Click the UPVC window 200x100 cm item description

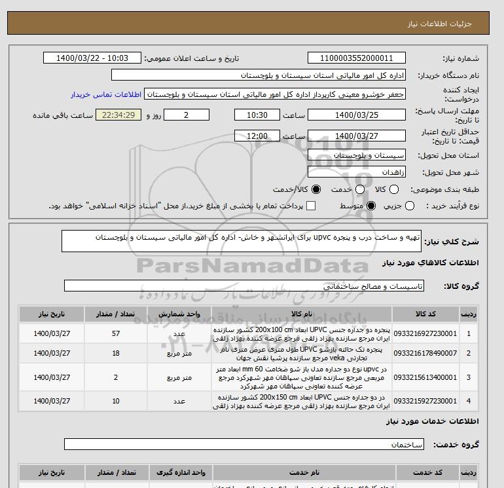tap(302, 334)
